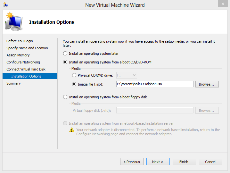230x173 pixels.
Task: Open the Assign Memory step
Action: pyautogui.click(x=18, y=55)
